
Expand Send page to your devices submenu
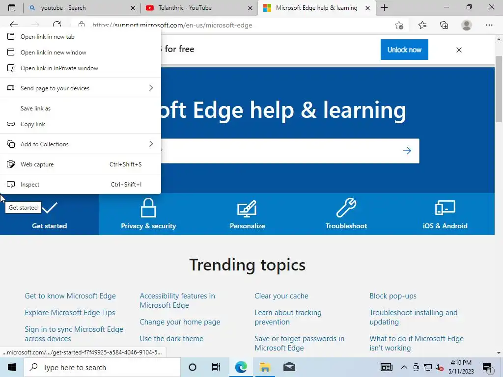(80, 88)
